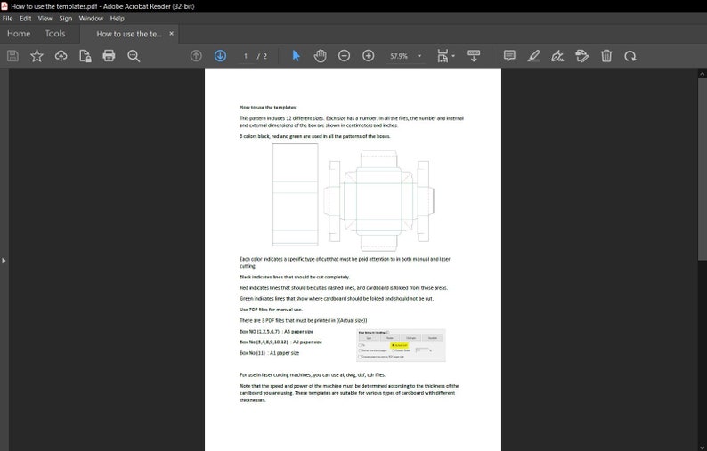
Task: Expand the page fit options arrow
Action: pyautogui.click(x=453, y=56)
